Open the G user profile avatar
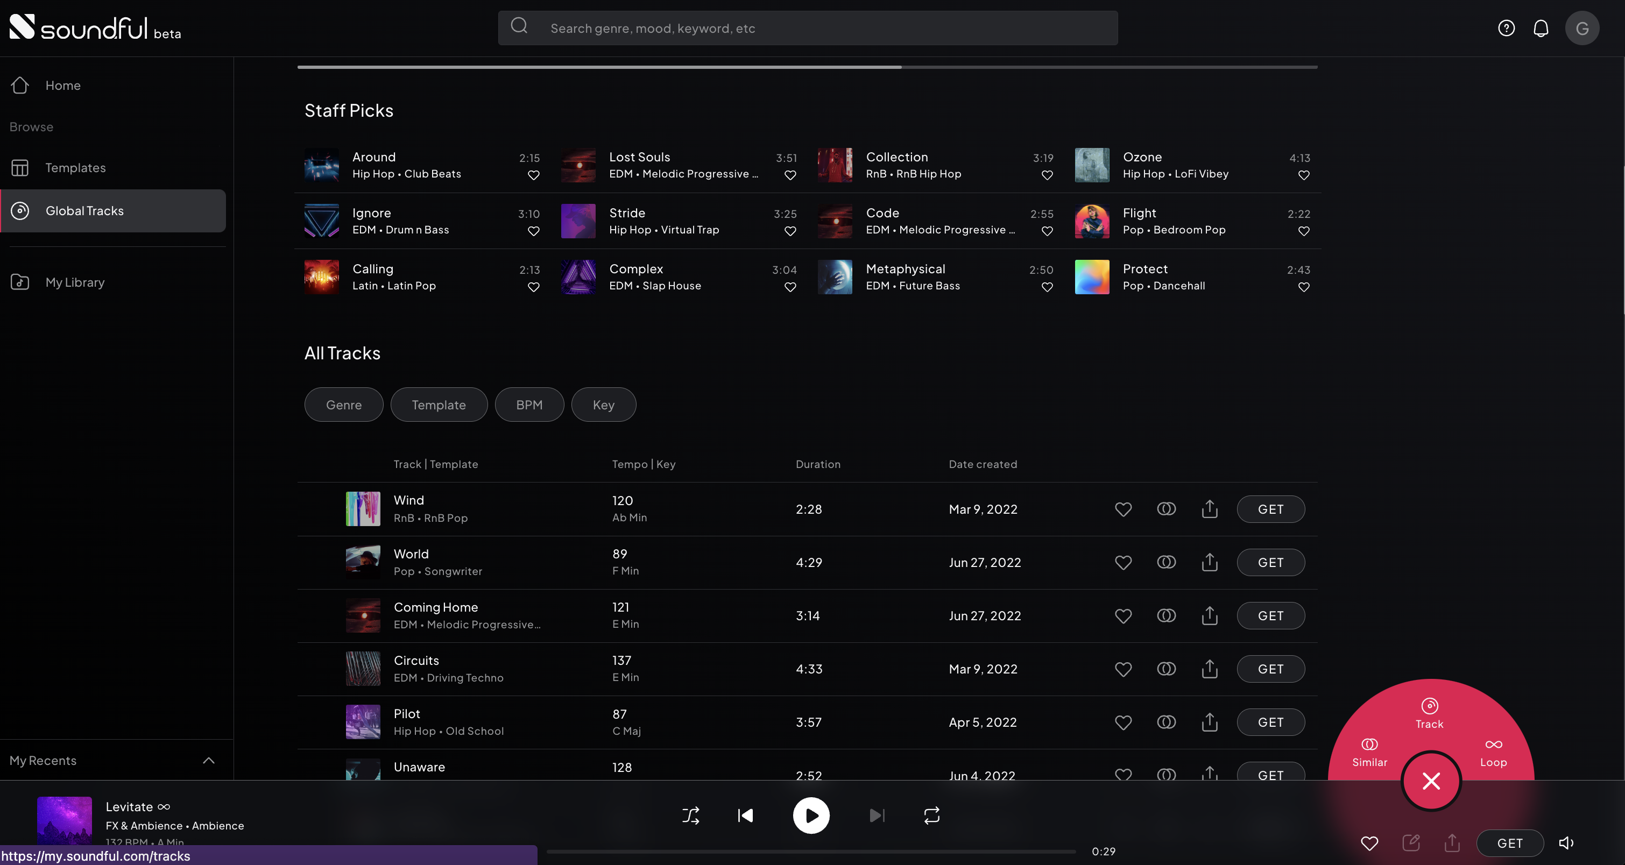Screen dimensions: 1625x865 coord(1582,28)
